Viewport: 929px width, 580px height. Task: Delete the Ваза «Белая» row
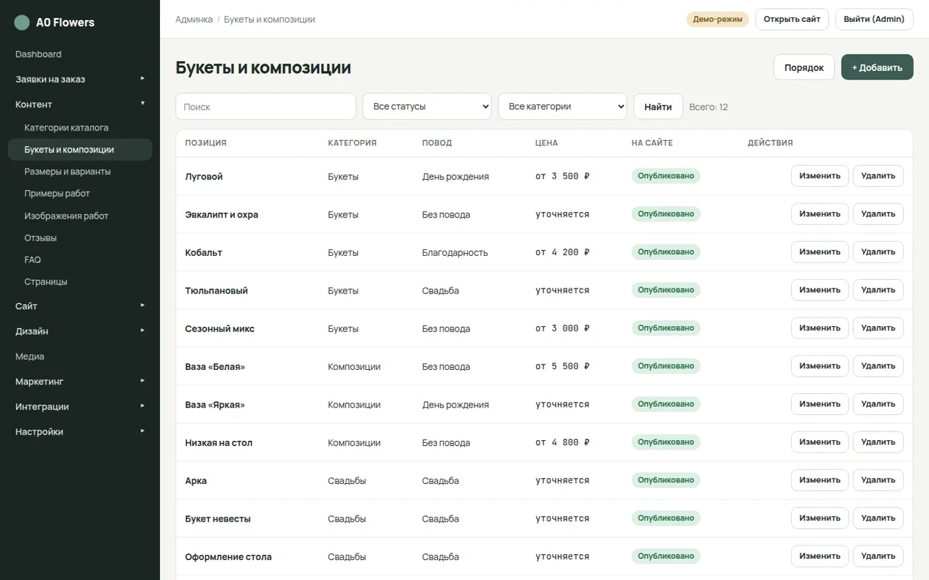tap(878, 366)
